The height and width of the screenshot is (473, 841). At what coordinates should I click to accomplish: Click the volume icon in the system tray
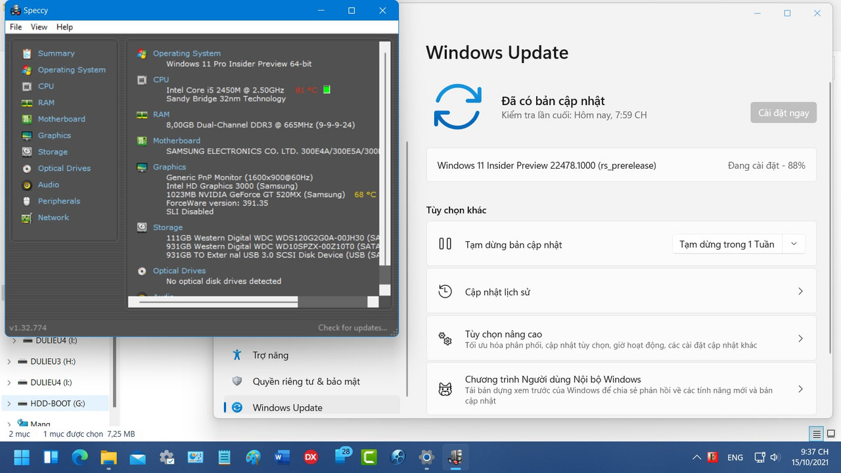775,457
